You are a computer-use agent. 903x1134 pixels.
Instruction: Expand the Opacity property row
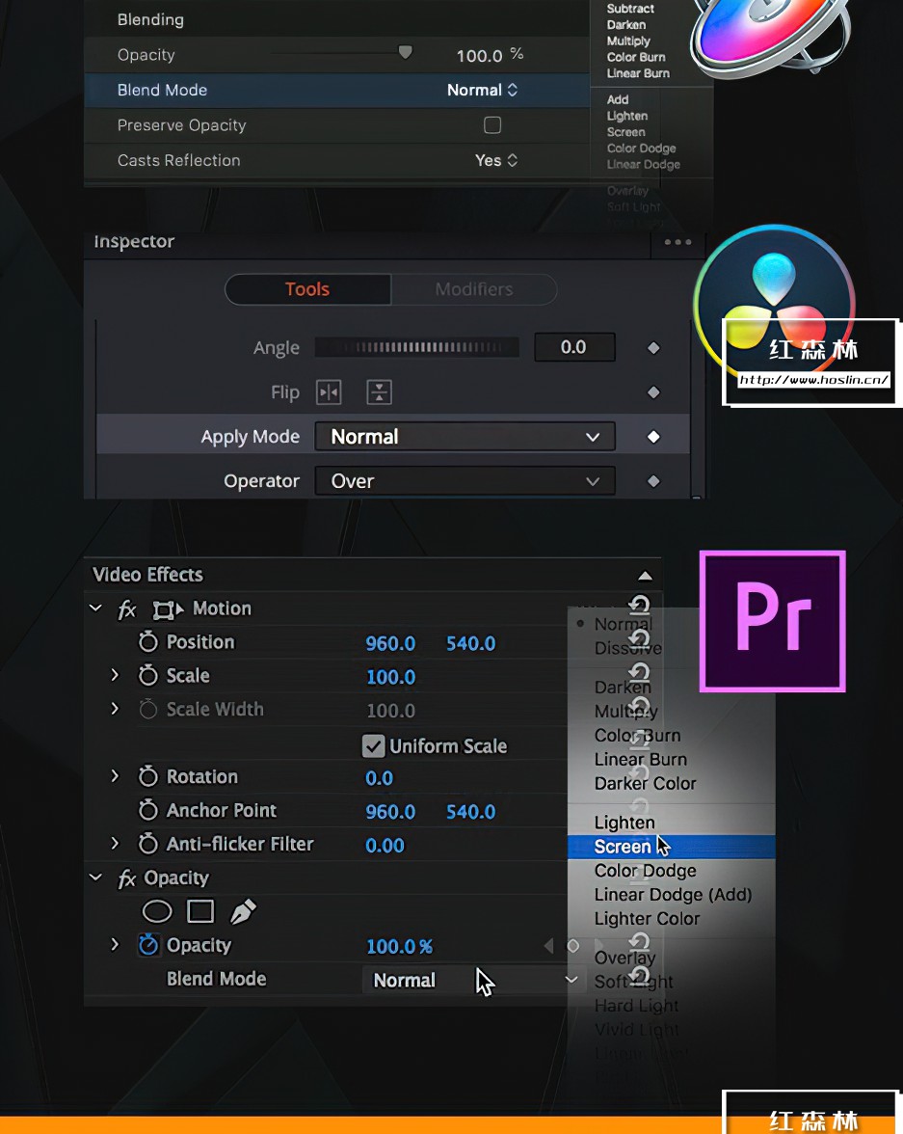115,945
